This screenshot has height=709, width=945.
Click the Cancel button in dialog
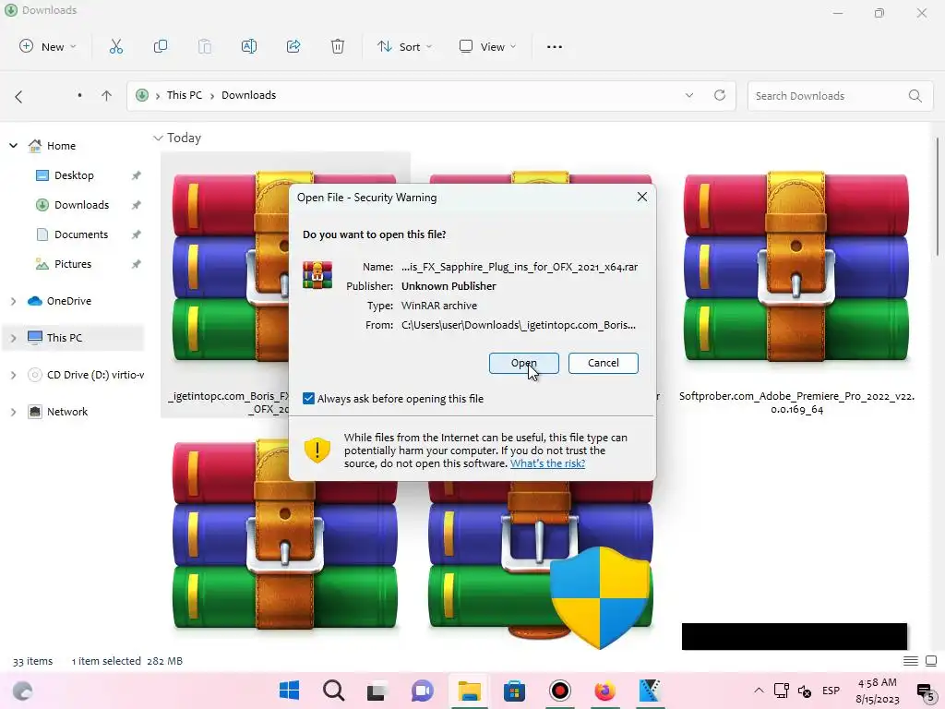[604, 363]
